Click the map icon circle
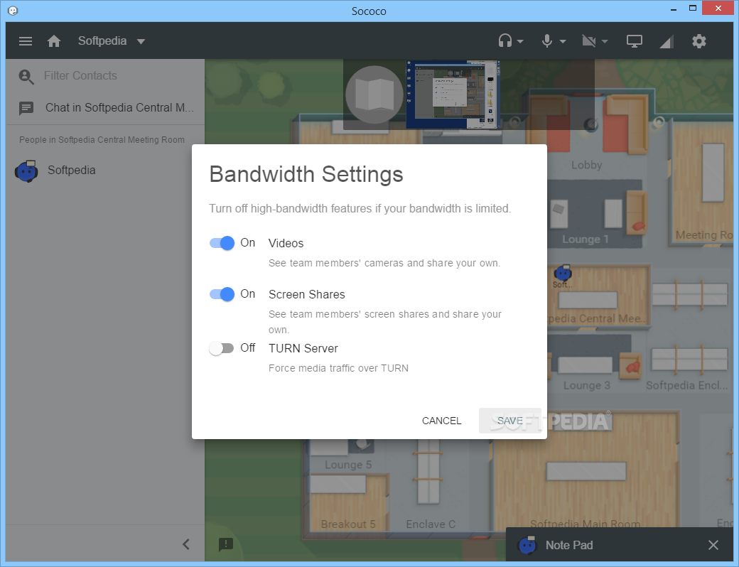This screenshot has height=567, width=739. click(374, 94)
